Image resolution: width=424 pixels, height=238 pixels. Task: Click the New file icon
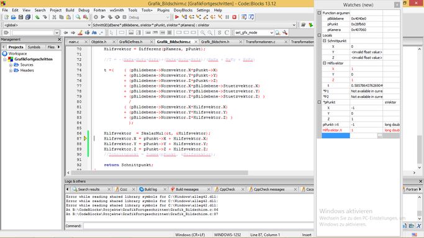(x=6, y=17)
